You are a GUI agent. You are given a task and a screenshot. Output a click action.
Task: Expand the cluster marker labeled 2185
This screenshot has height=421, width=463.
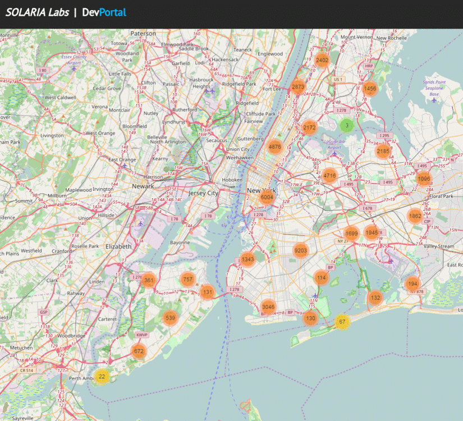(x=383, y=151)
